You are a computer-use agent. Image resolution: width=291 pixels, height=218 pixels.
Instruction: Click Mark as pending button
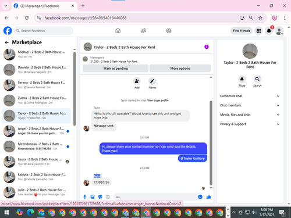[116, 69]
